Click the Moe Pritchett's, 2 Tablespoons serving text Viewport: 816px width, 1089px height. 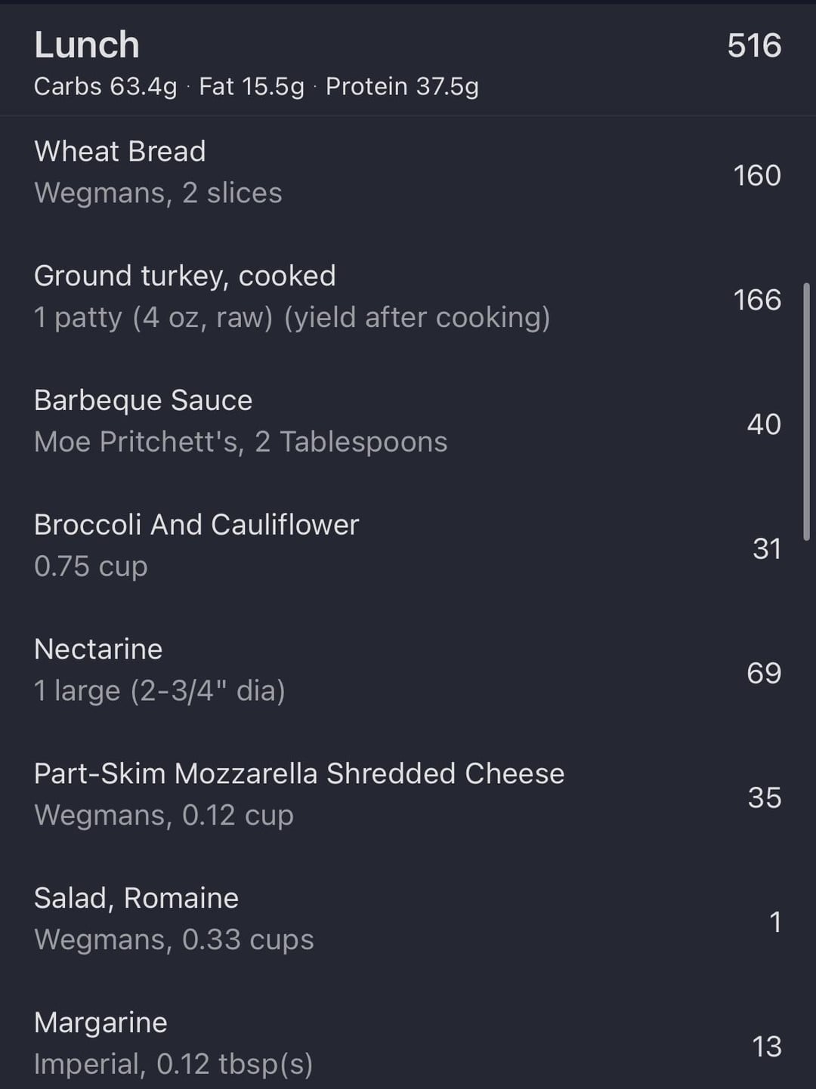click(x=240, y=442)
